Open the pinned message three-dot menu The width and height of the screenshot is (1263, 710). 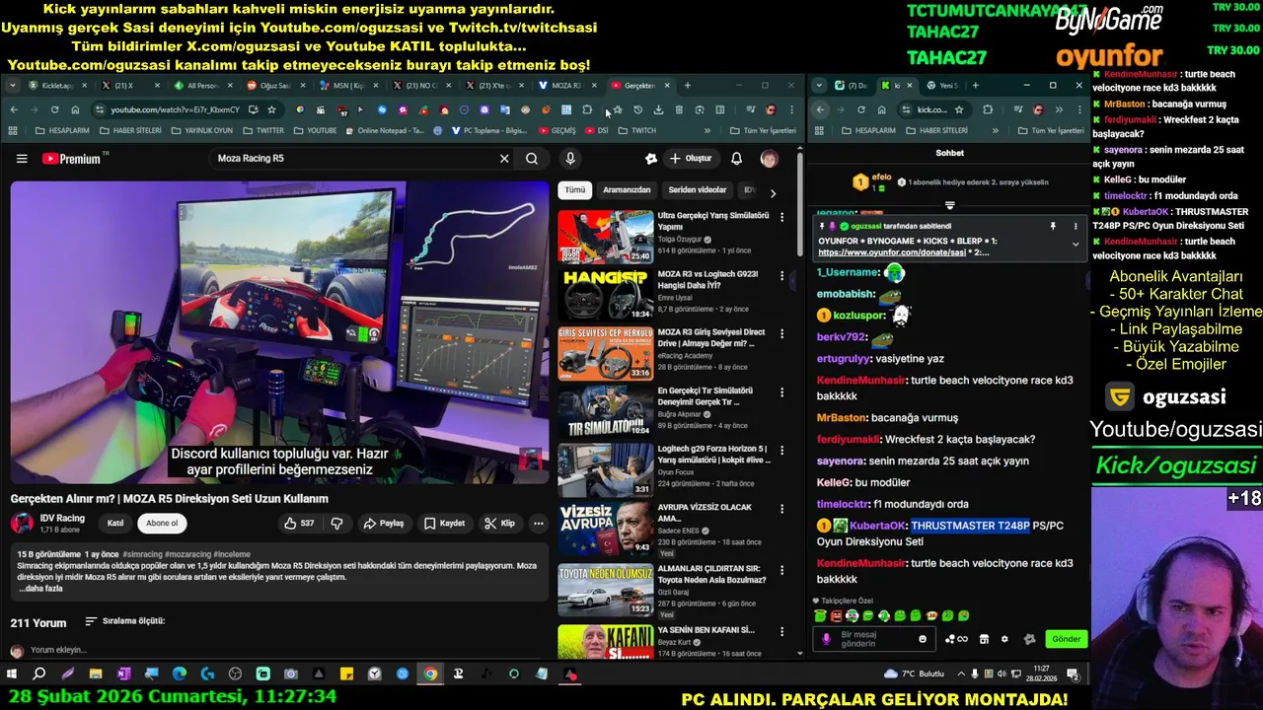(x=1076, y=226)
